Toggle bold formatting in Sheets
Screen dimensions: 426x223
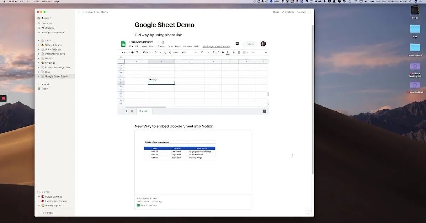pos(213,52)
